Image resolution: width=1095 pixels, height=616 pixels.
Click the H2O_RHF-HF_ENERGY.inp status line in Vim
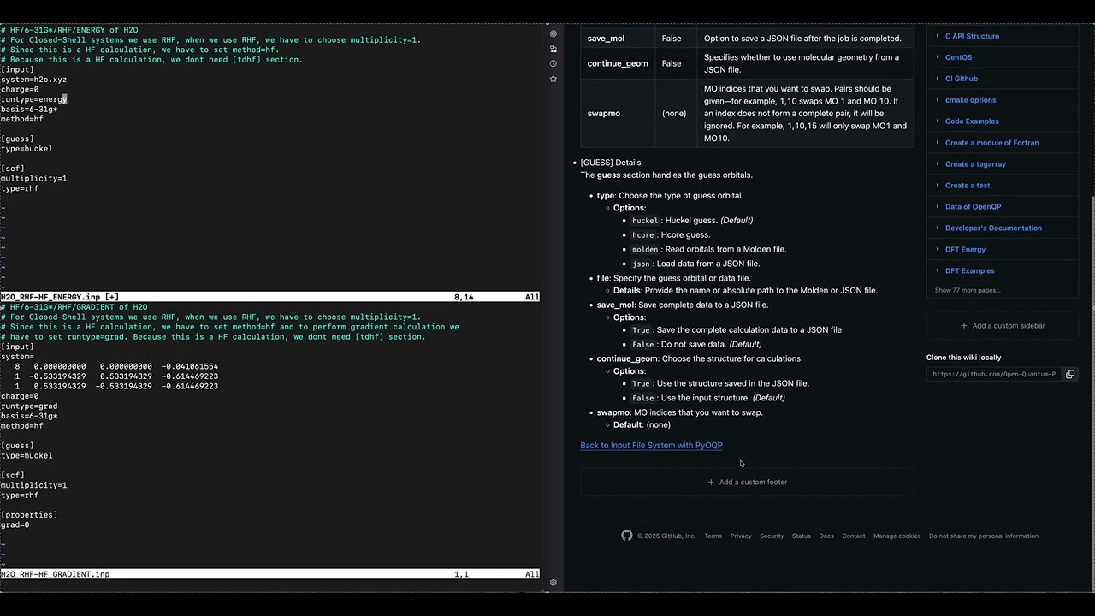[270, 297]
